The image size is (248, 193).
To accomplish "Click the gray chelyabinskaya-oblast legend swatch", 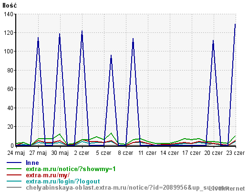I will pos(14,187).
